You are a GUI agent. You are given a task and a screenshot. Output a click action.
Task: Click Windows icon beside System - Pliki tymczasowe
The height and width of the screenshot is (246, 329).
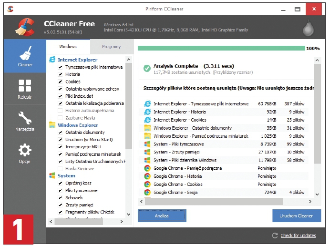(x=147, y=144)
